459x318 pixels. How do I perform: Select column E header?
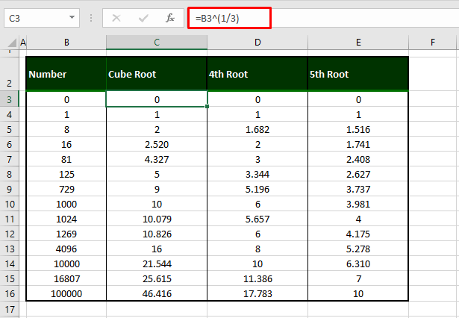point(358,43)
